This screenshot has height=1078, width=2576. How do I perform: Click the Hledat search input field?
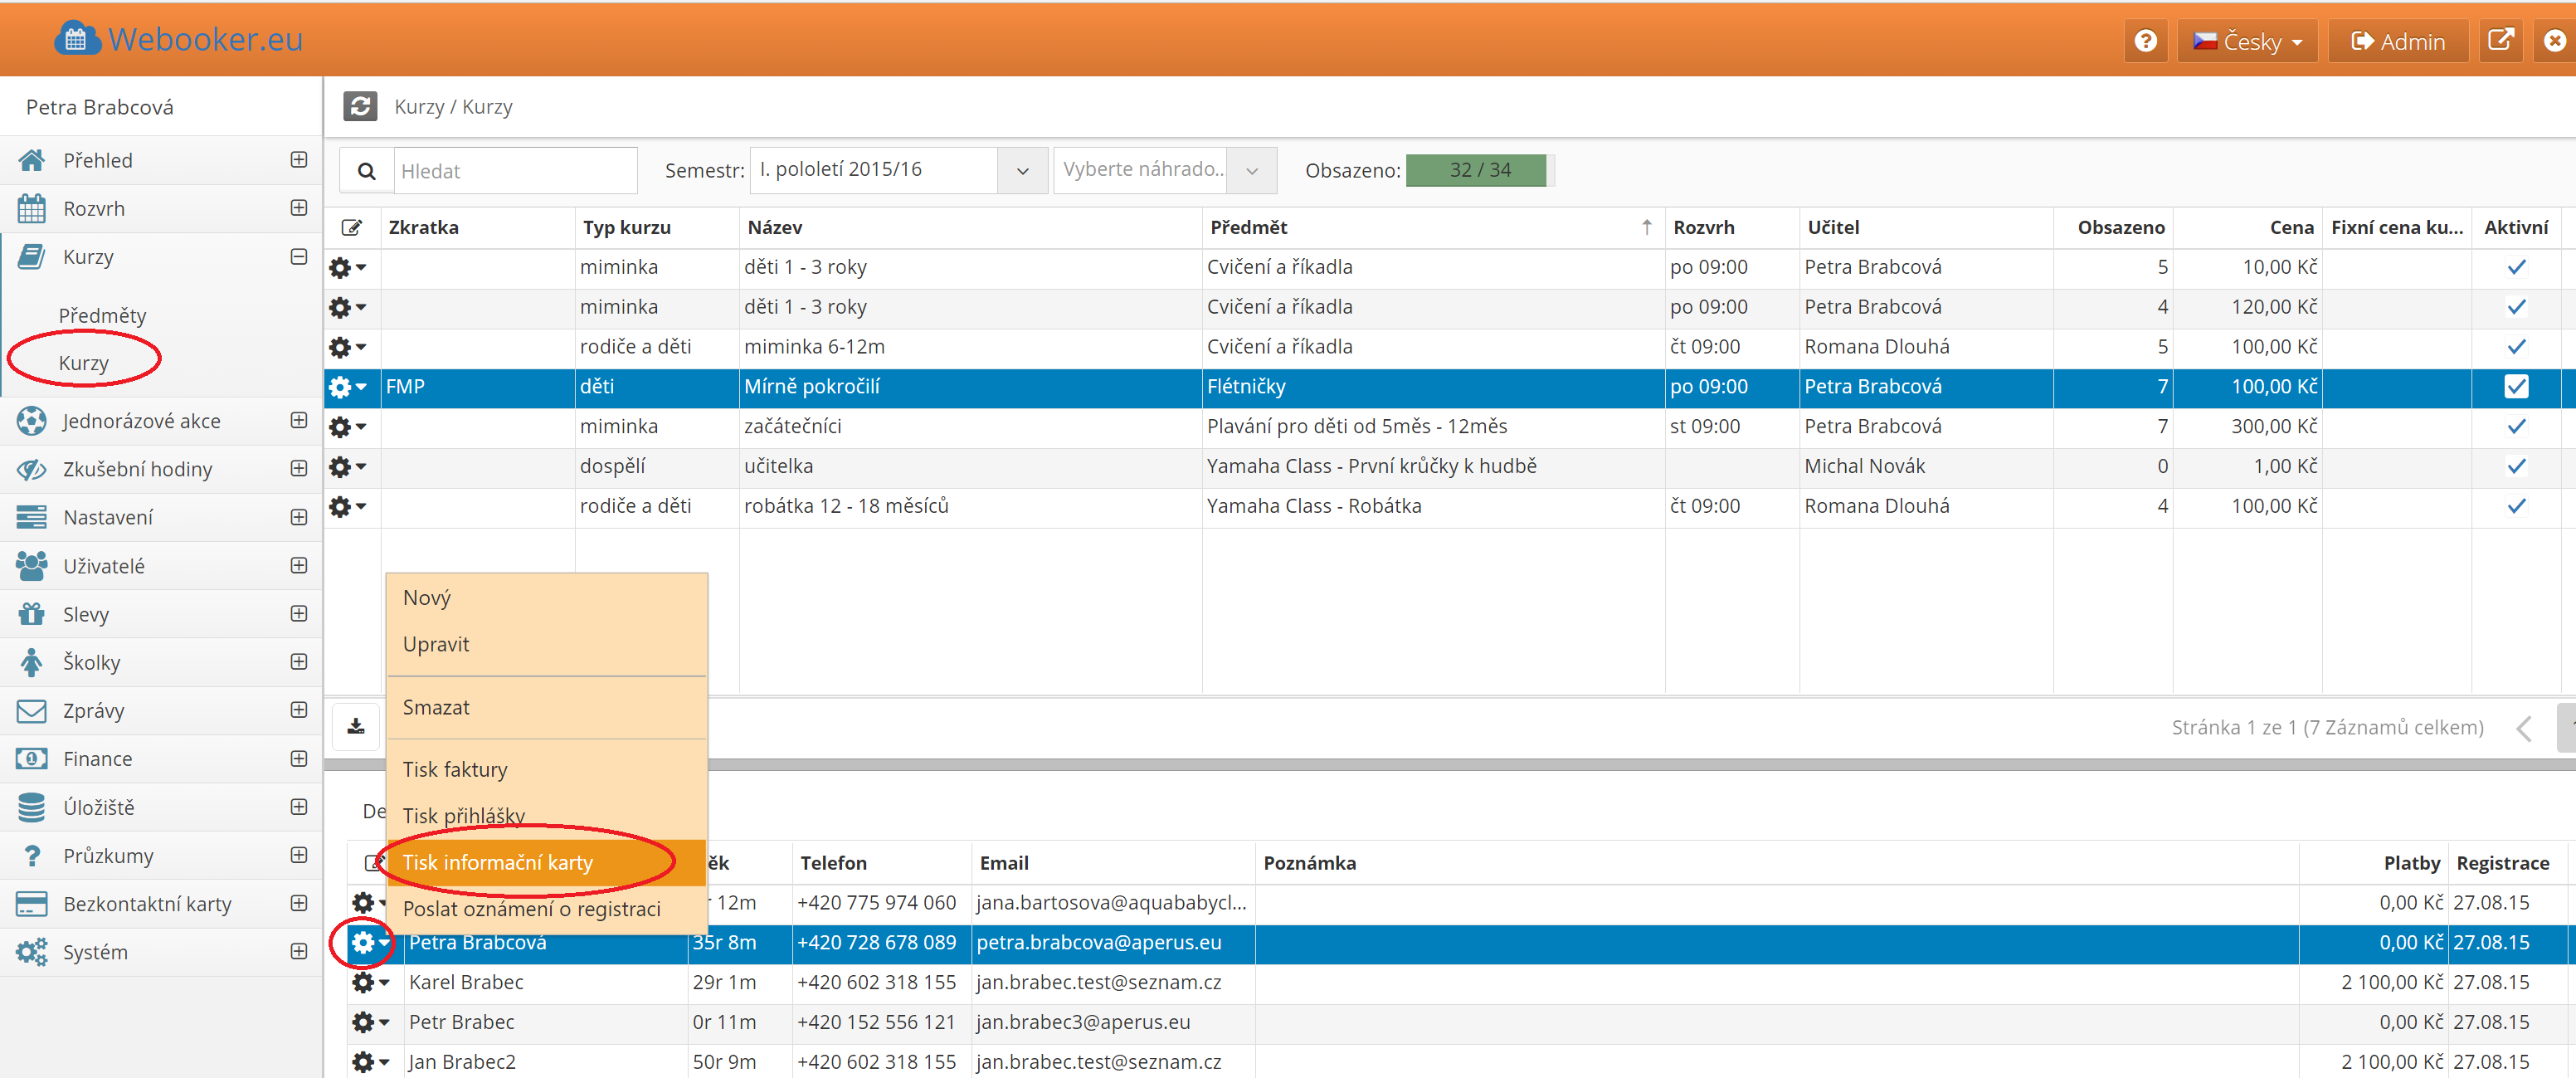(515, 171)
